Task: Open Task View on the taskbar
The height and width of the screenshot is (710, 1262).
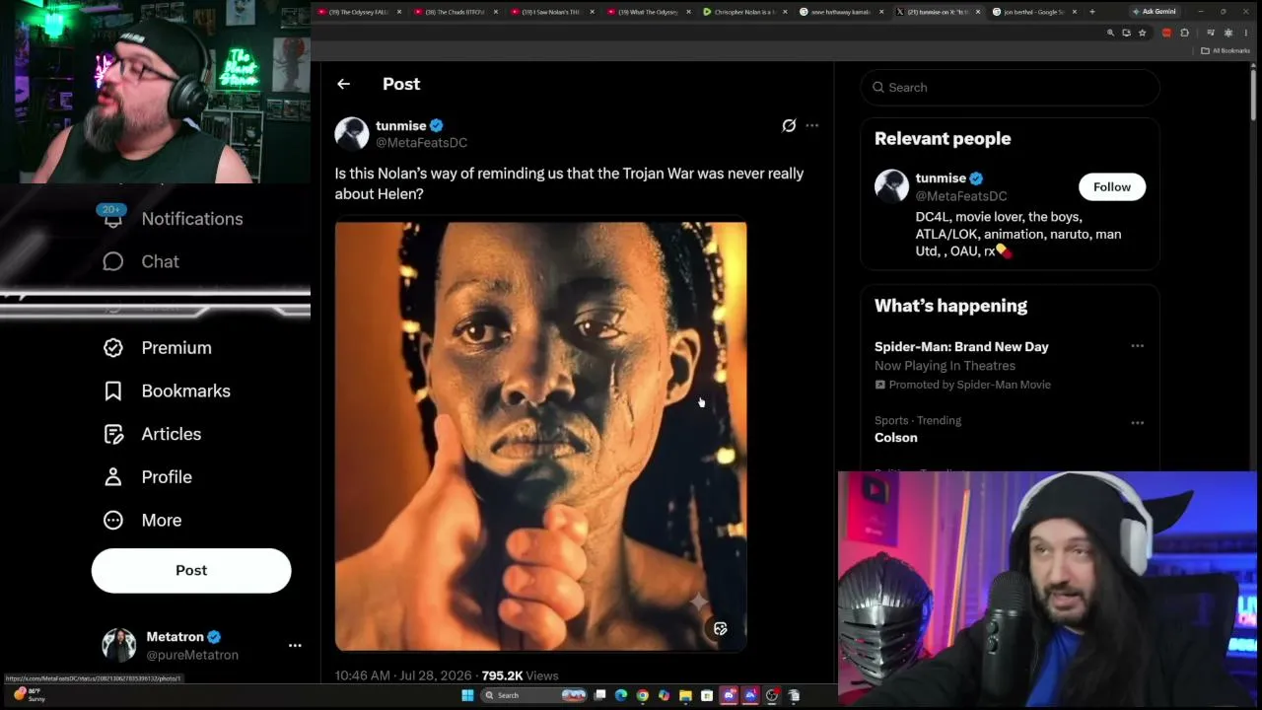Action: 599,695
